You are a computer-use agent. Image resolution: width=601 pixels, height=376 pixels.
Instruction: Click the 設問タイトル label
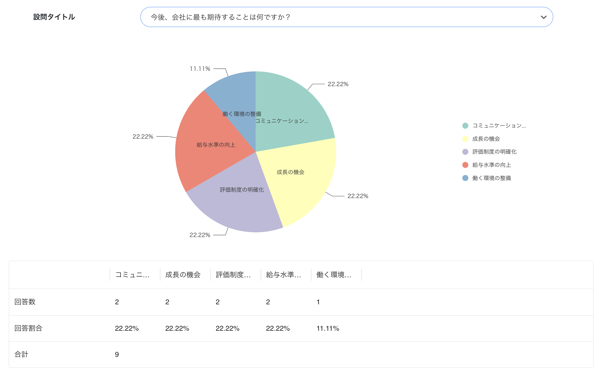click(54, 17)
